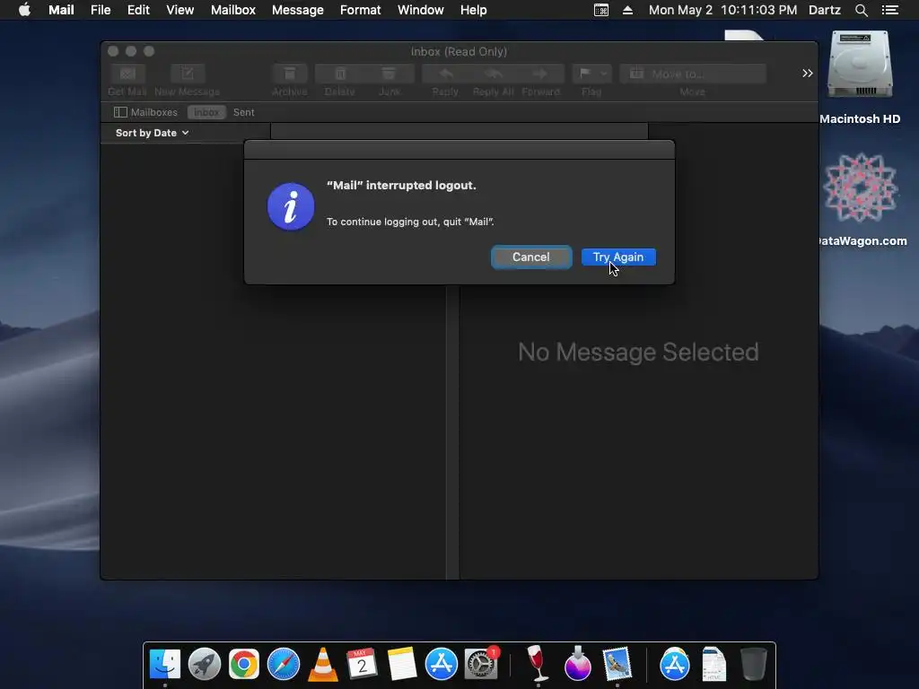Click the Mail stamp icon in Dock

click(x=617, y=664)
